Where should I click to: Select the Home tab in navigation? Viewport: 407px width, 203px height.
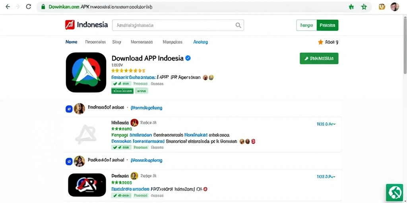[x=72, y=42]
